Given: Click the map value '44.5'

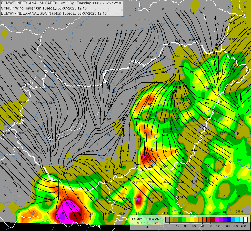Looking at the screenshot, I should (107, 214).
